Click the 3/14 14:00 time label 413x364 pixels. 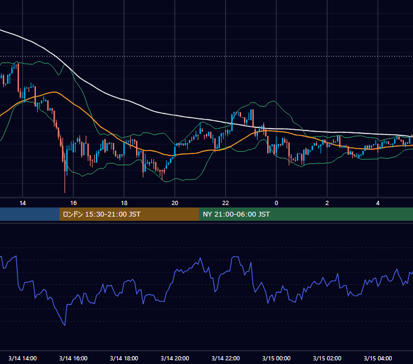point(22,358)
